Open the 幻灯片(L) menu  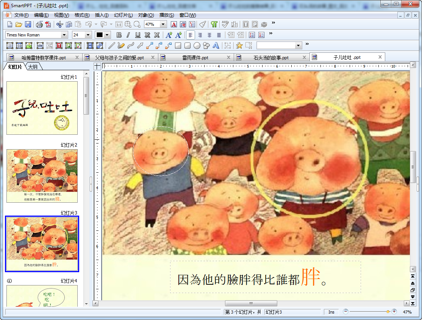[x=123, y=15]
